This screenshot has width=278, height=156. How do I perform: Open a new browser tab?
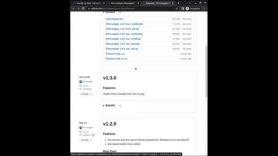179,3
